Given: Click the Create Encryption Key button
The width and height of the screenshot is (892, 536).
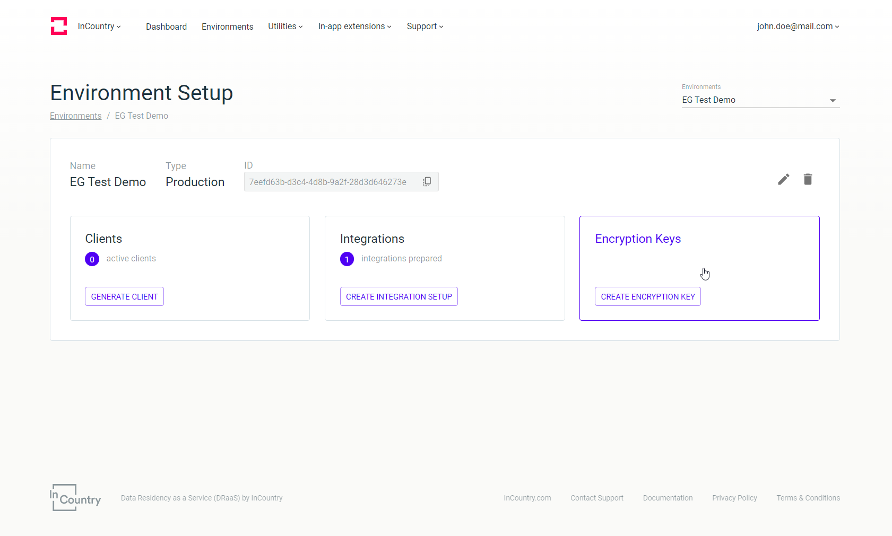Looking at the screenshot, I should (647, 296).
